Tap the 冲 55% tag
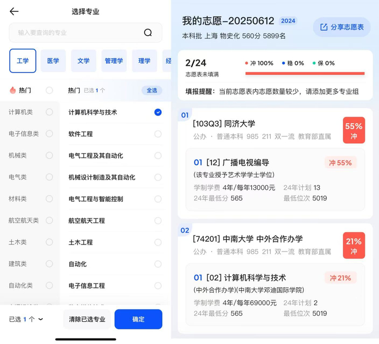379x344 pixels. tap(341, 163)
